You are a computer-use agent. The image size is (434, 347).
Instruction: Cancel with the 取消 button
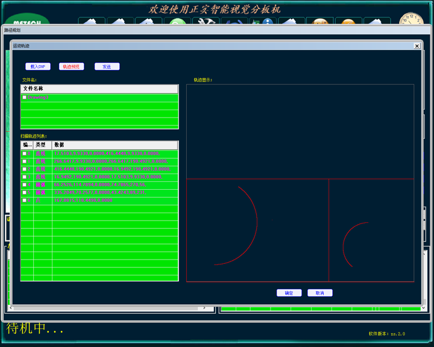coord(319,293)
